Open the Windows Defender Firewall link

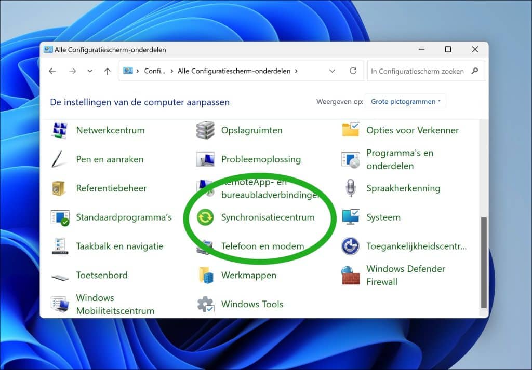(x=406, y=275)
